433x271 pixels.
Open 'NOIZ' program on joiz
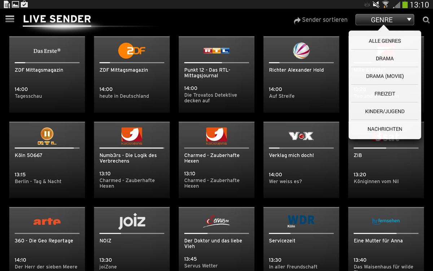pos(105,241)
